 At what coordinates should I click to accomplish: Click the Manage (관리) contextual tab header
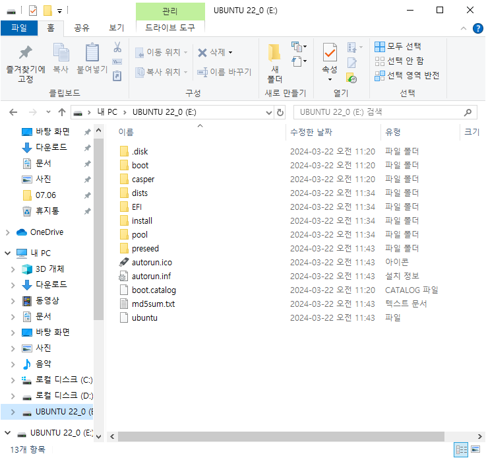click(170, 11)
